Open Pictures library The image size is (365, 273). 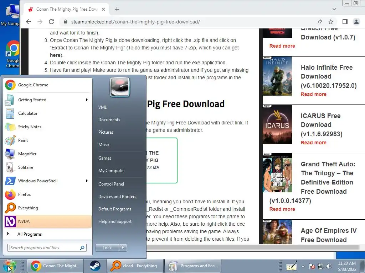pyautogui.click(x=106, y=132)
